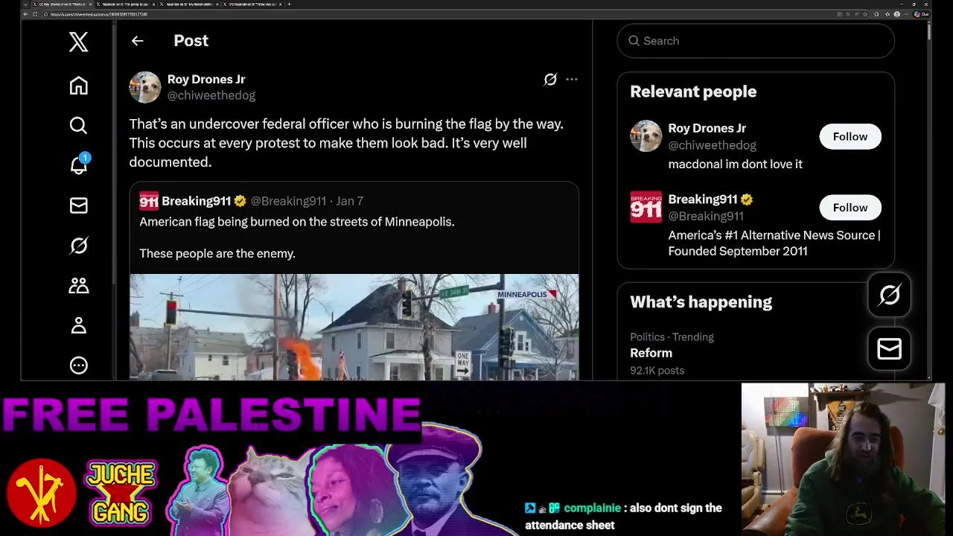Open the browser profile avatar
Image resolution: width=953 pixels, height=536 pixels.
click(897, 14)
